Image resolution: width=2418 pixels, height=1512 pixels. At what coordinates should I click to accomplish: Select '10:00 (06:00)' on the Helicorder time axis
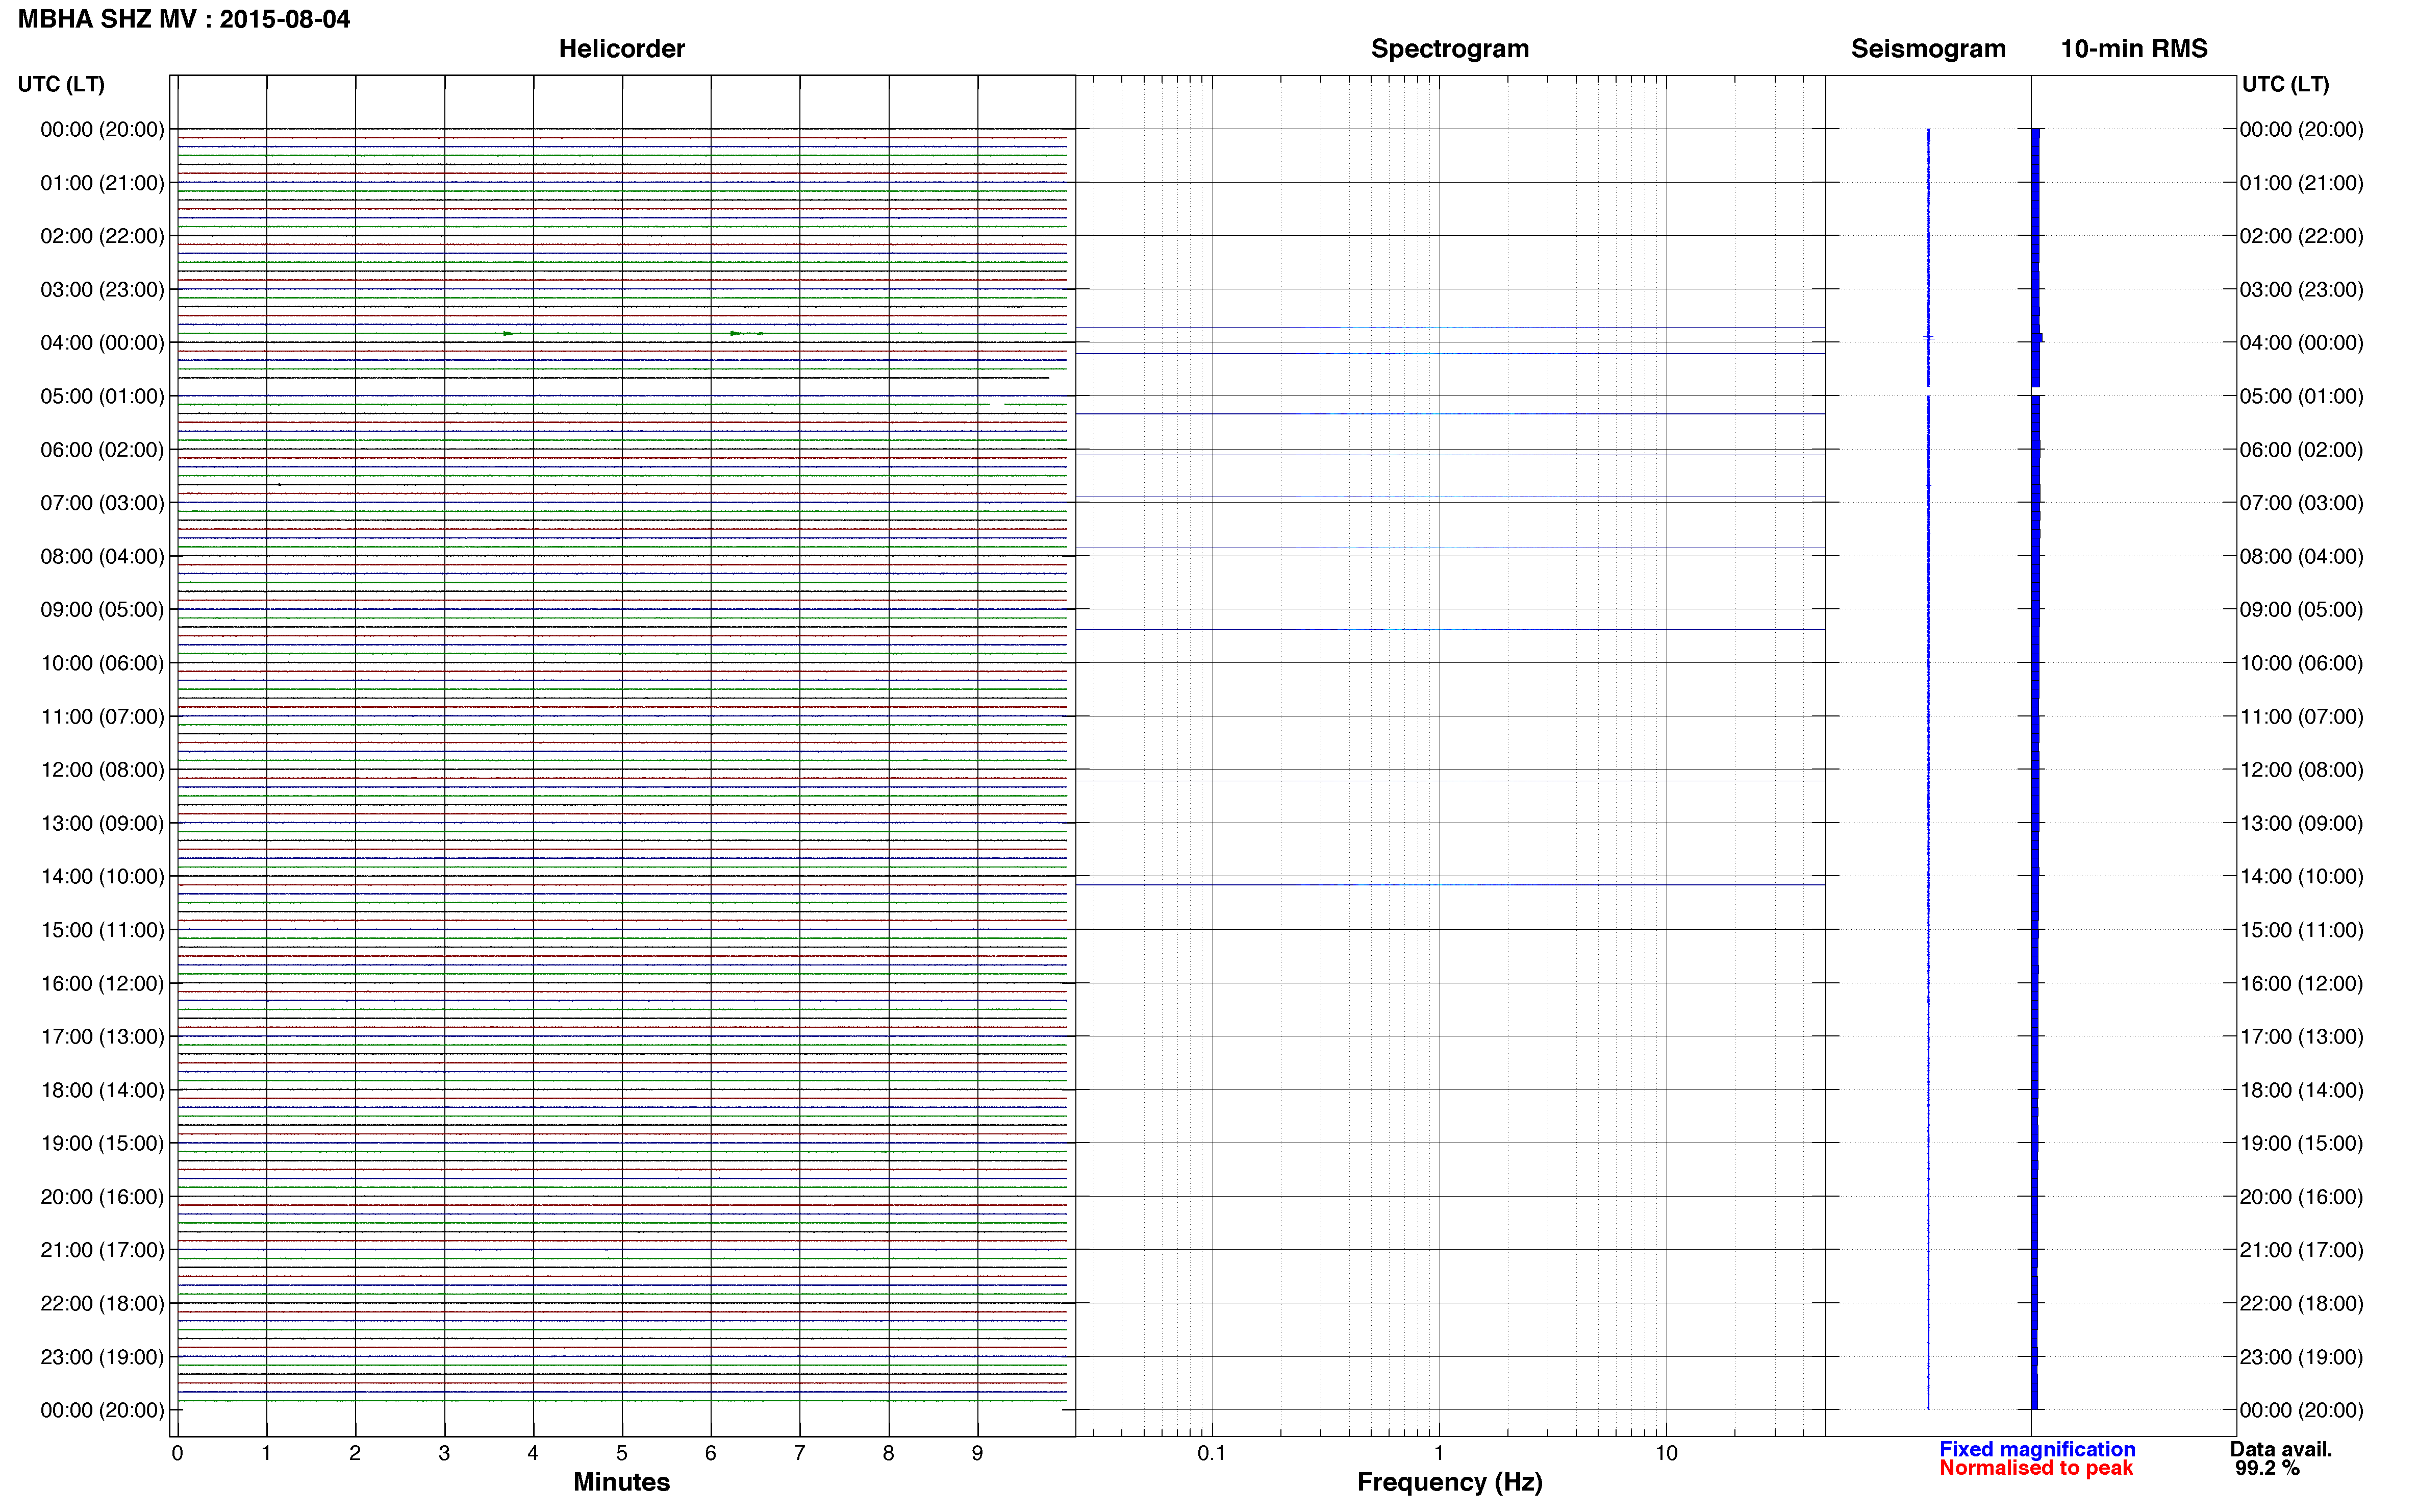pyautogui.click(x=102, y=663)
